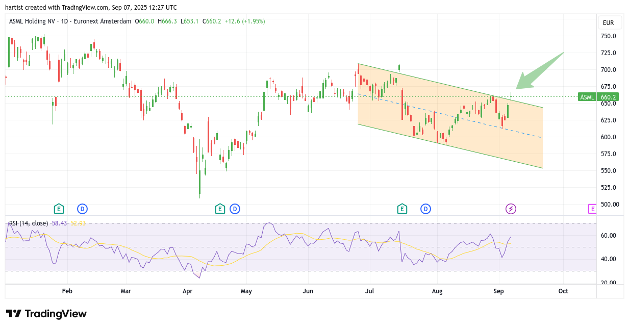Select the green earnings marker in mid-July
The width and height of the screenshot is (629, 329).
point(402,209)
